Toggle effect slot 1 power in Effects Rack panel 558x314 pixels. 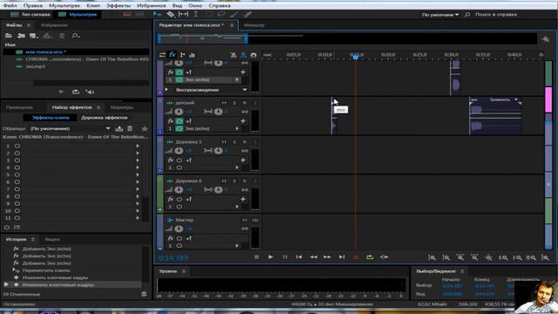tap(17, 146)
